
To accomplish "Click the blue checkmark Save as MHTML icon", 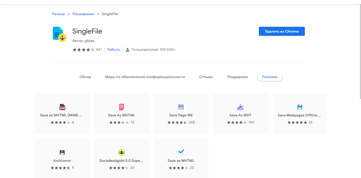I will tap(181, 152).
